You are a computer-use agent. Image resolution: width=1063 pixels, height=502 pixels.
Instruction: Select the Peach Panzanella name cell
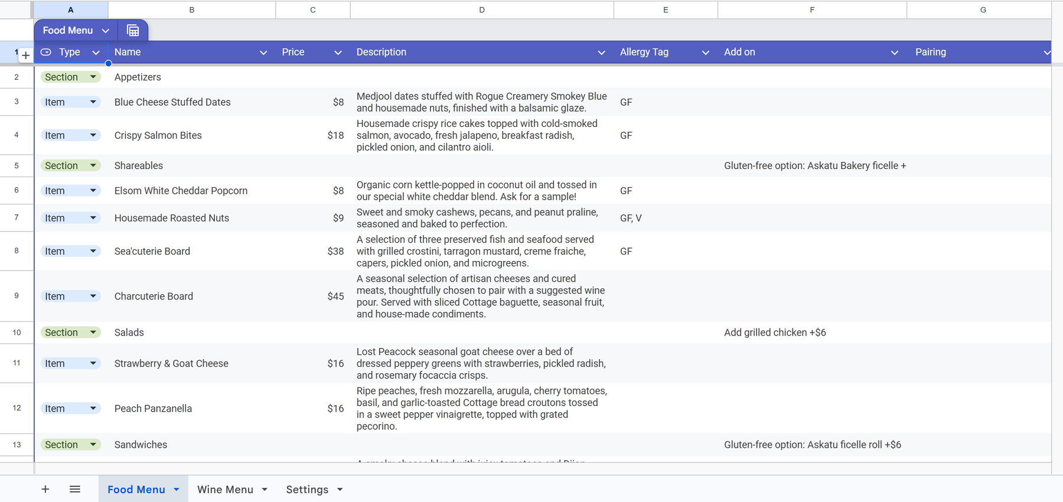tap(192, 409)
